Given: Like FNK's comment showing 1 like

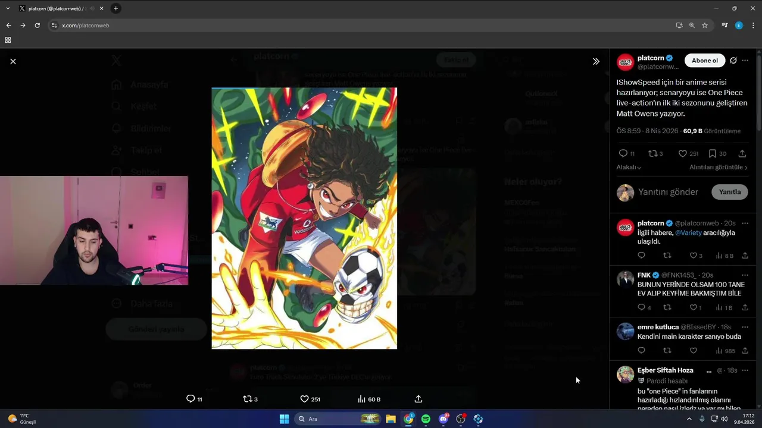Looking at the screenshot, I should pyautogui.click(x=695, y=307).
